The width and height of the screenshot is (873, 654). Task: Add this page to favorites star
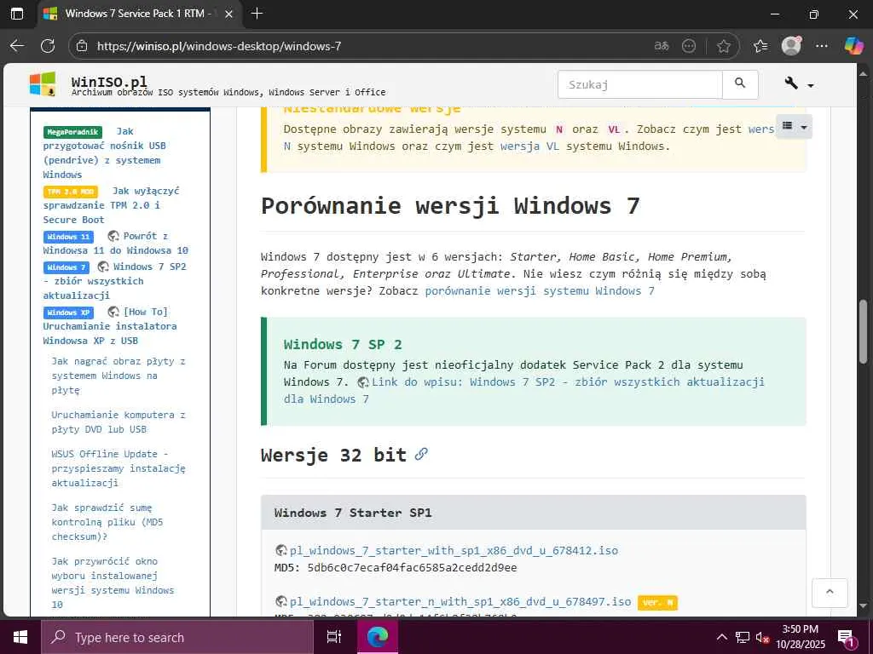click(x=723, y=46)
